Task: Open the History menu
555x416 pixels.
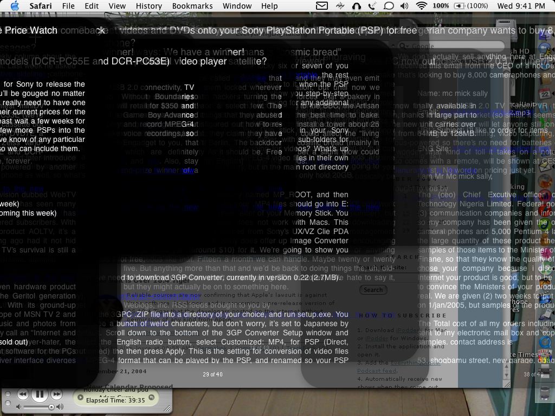Action: (x=149, y=6)
